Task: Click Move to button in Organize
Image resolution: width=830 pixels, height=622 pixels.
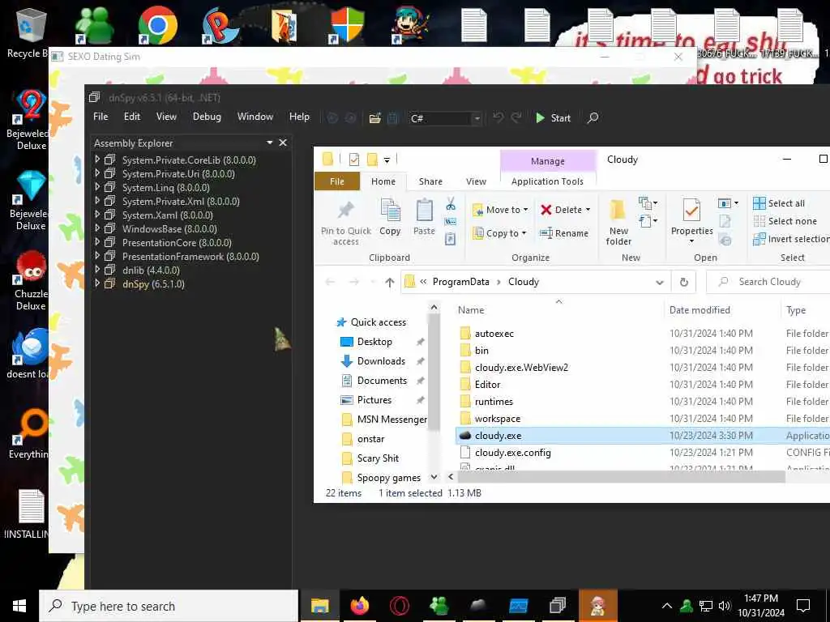Action: (500, 210)
